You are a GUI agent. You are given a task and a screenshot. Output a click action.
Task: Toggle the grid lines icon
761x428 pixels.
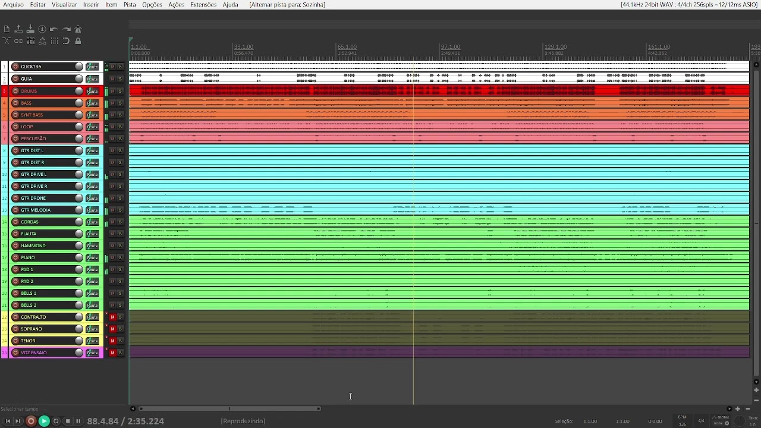pyautogui.click(x=54, y=41)
